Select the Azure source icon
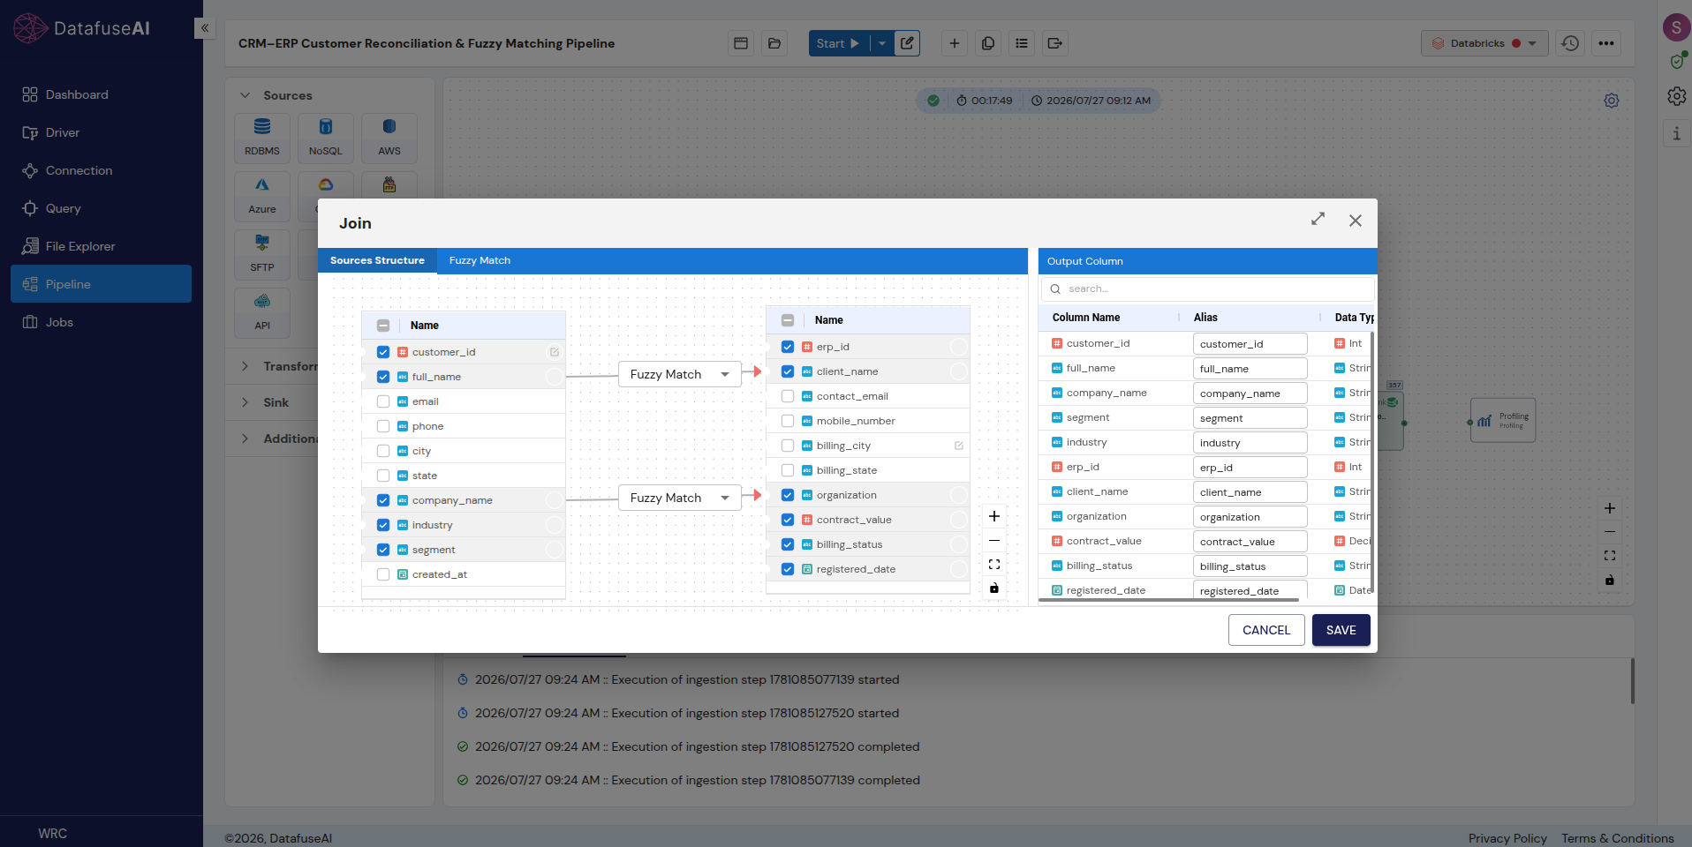 pos(262,196)
